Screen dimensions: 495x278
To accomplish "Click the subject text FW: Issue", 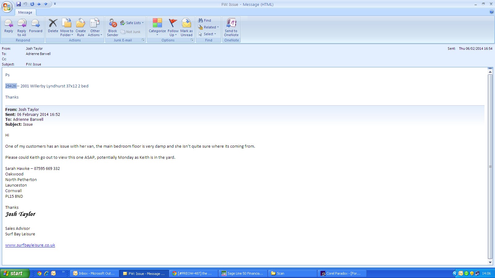I will [x=33, y=64].
